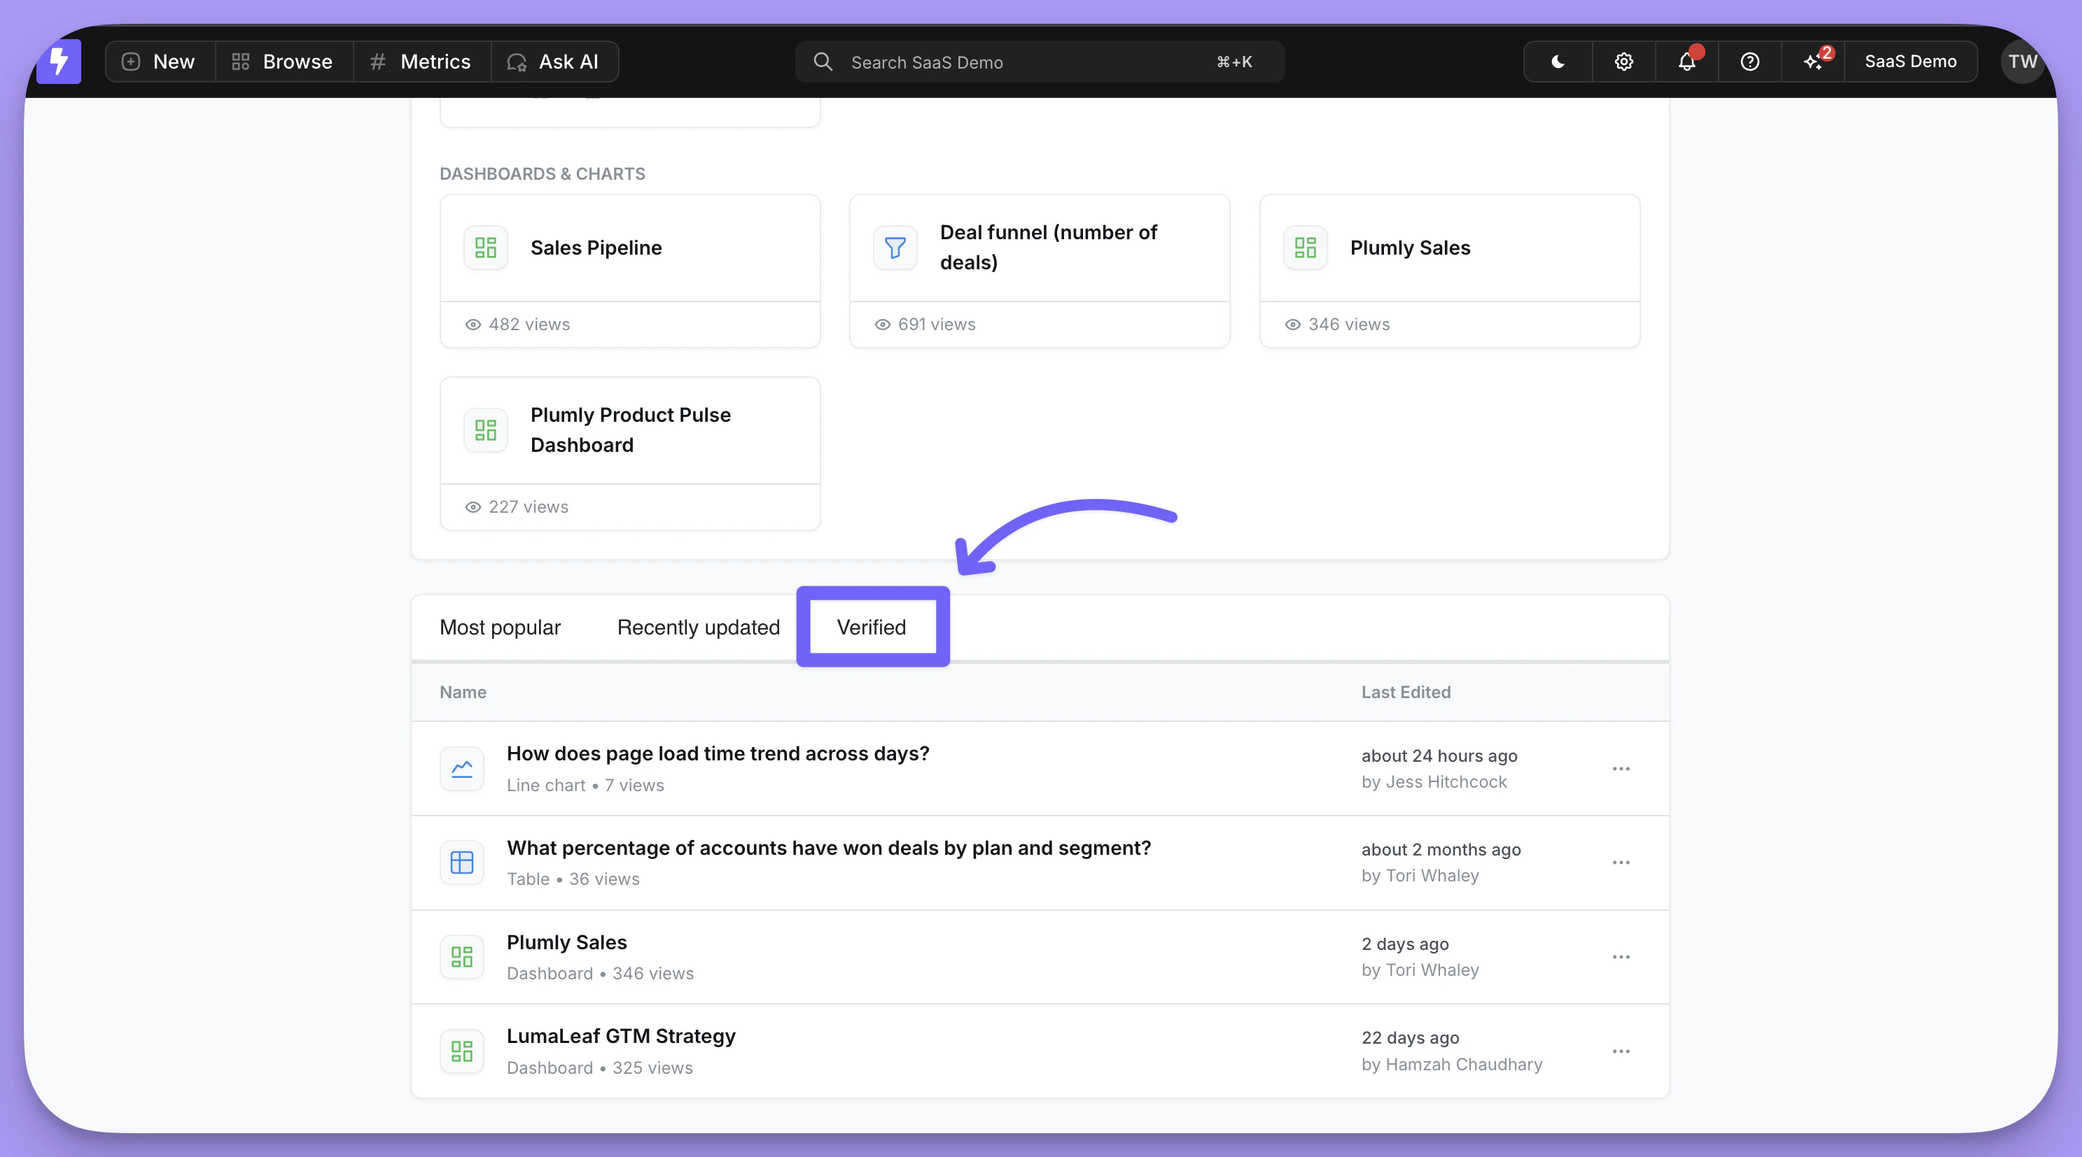Open Ask AI
Screen dimensions: 2082x1157
pyautogui.click(x=555, y=62)
